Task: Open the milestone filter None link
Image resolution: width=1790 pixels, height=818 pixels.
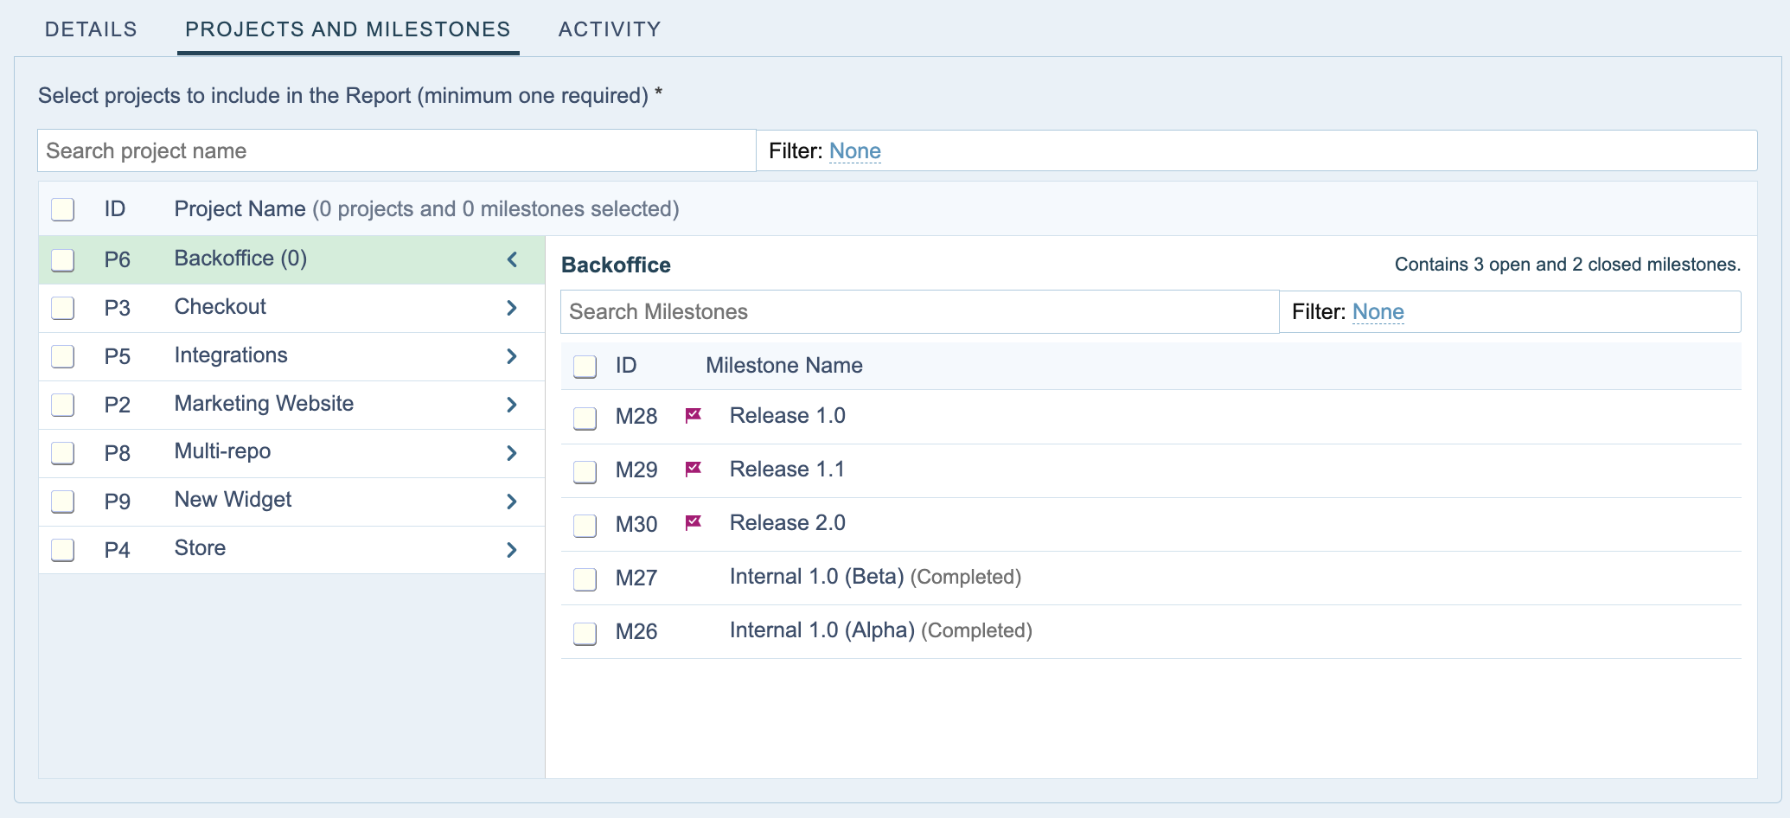Action: tap(1378, 312)
